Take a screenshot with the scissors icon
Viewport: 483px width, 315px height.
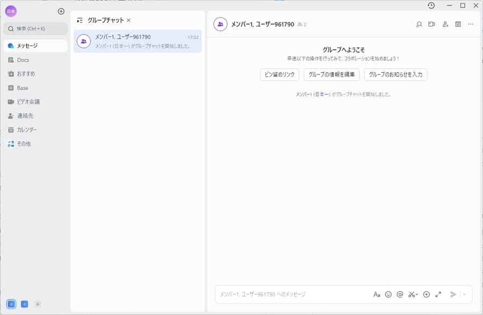click(x=411, y=294)
